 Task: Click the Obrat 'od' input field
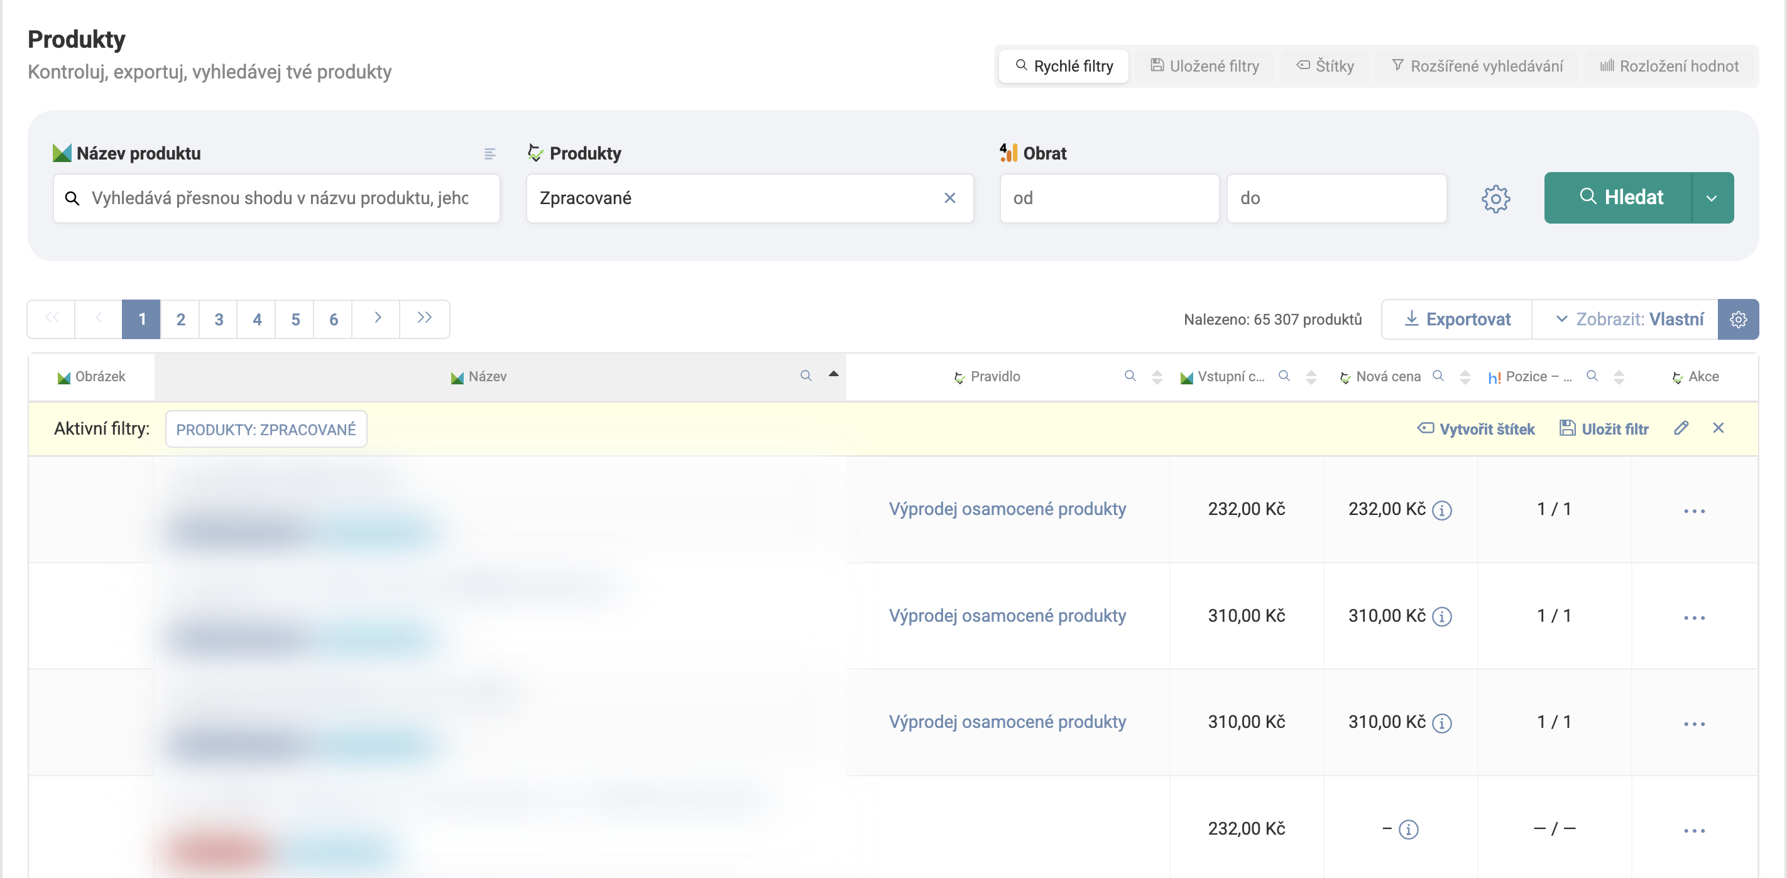coord(1108,198)
